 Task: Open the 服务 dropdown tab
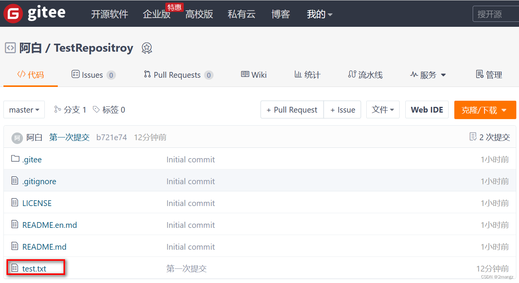click(x=428, y=75)
